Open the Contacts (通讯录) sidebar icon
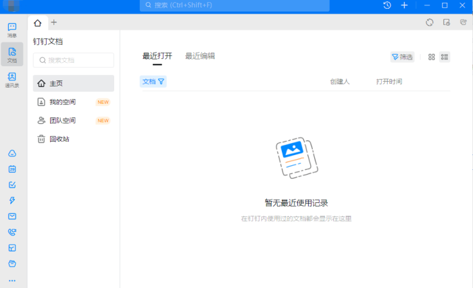The image size is (473, 288). (x=12, y=80)
